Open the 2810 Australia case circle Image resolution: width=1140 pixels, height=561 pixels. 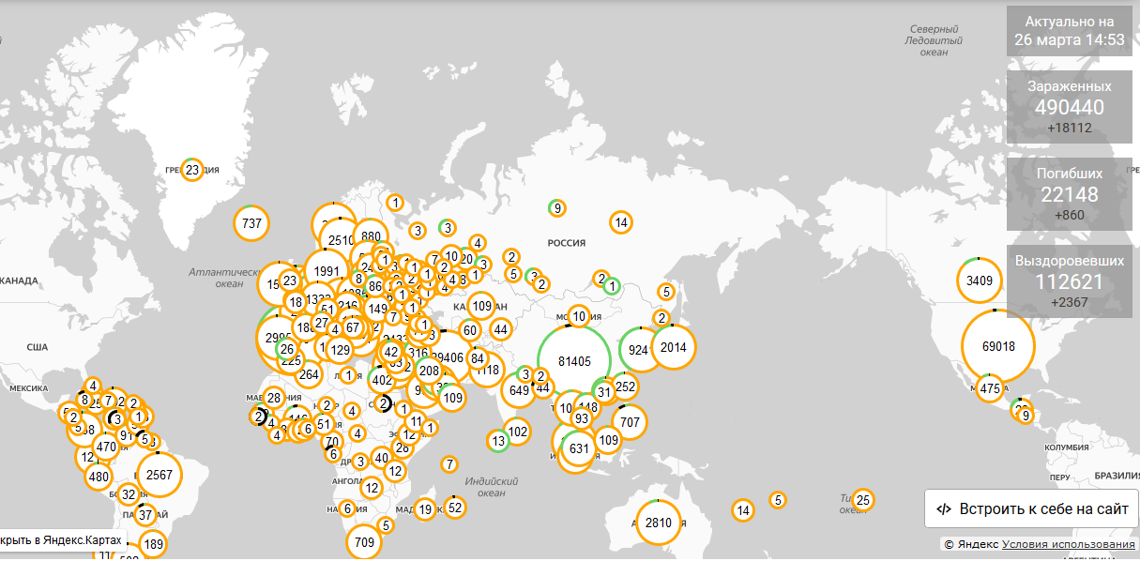(659, 523)
